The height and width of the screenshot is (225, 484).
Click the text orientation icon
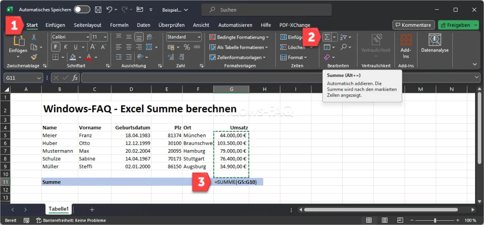[x=139, y=57]
